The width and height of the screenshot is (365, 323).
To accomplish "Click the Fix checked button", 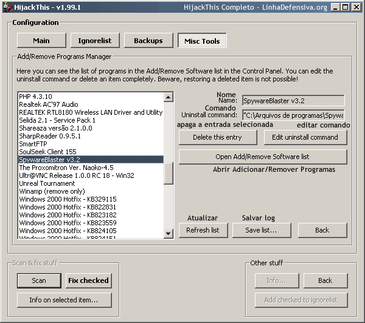I will tap(88, 280).
